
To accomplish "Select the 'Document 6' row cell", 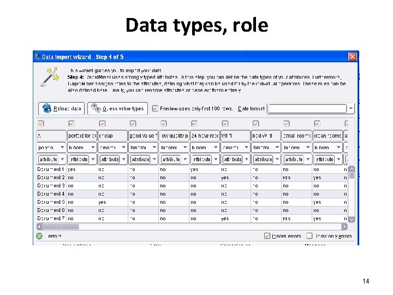I will 51,210.
